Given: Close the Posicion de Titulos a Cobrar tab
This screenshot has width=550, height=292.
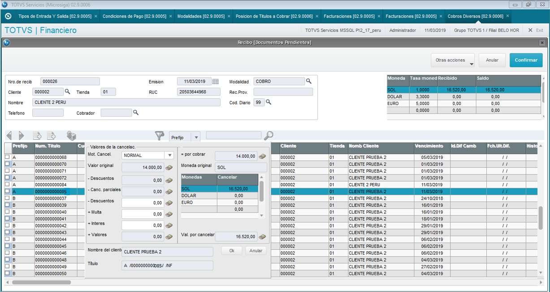Looking at the screenshot, I should (x=317, y=16).
